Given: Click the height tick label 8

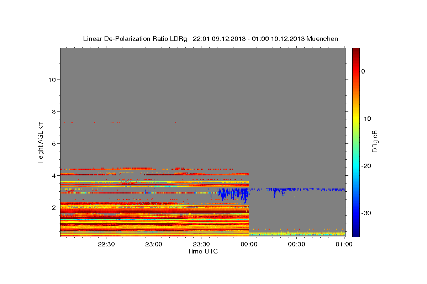Looking at the screenshot, I should tap(54, 112).
